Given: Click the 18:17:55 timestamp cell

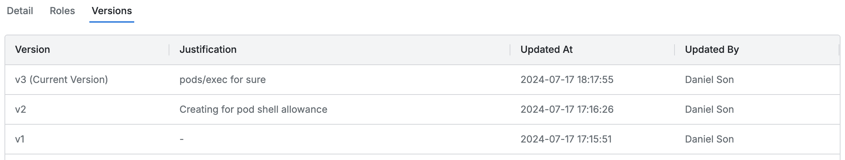Looking at the screenshot, I should click(x=567, y=80).
